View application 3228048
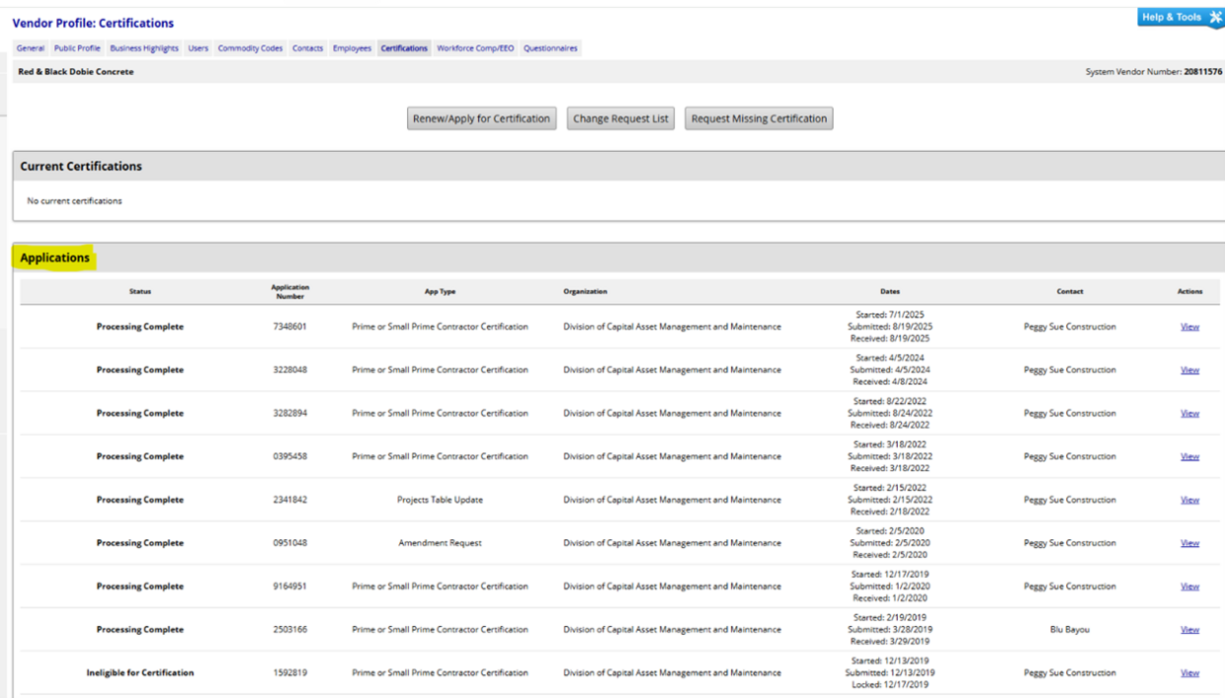Screen dimensions: 1225x698 (x=1189, y=370)
